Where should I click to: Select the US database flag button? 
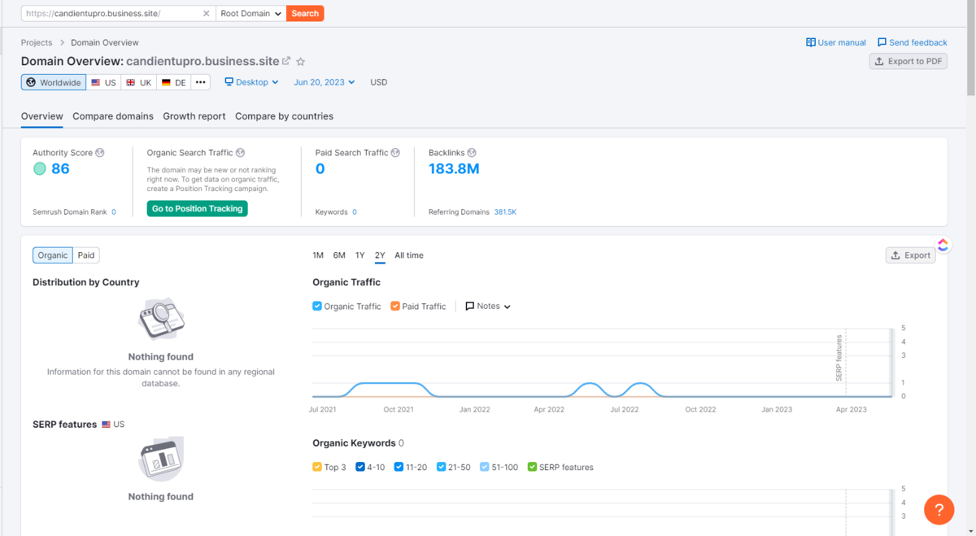click(103, 82)
